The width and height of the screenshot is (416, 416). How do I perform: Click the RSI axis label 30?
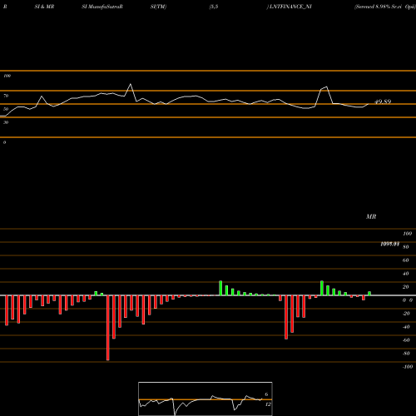coord(6,122)
